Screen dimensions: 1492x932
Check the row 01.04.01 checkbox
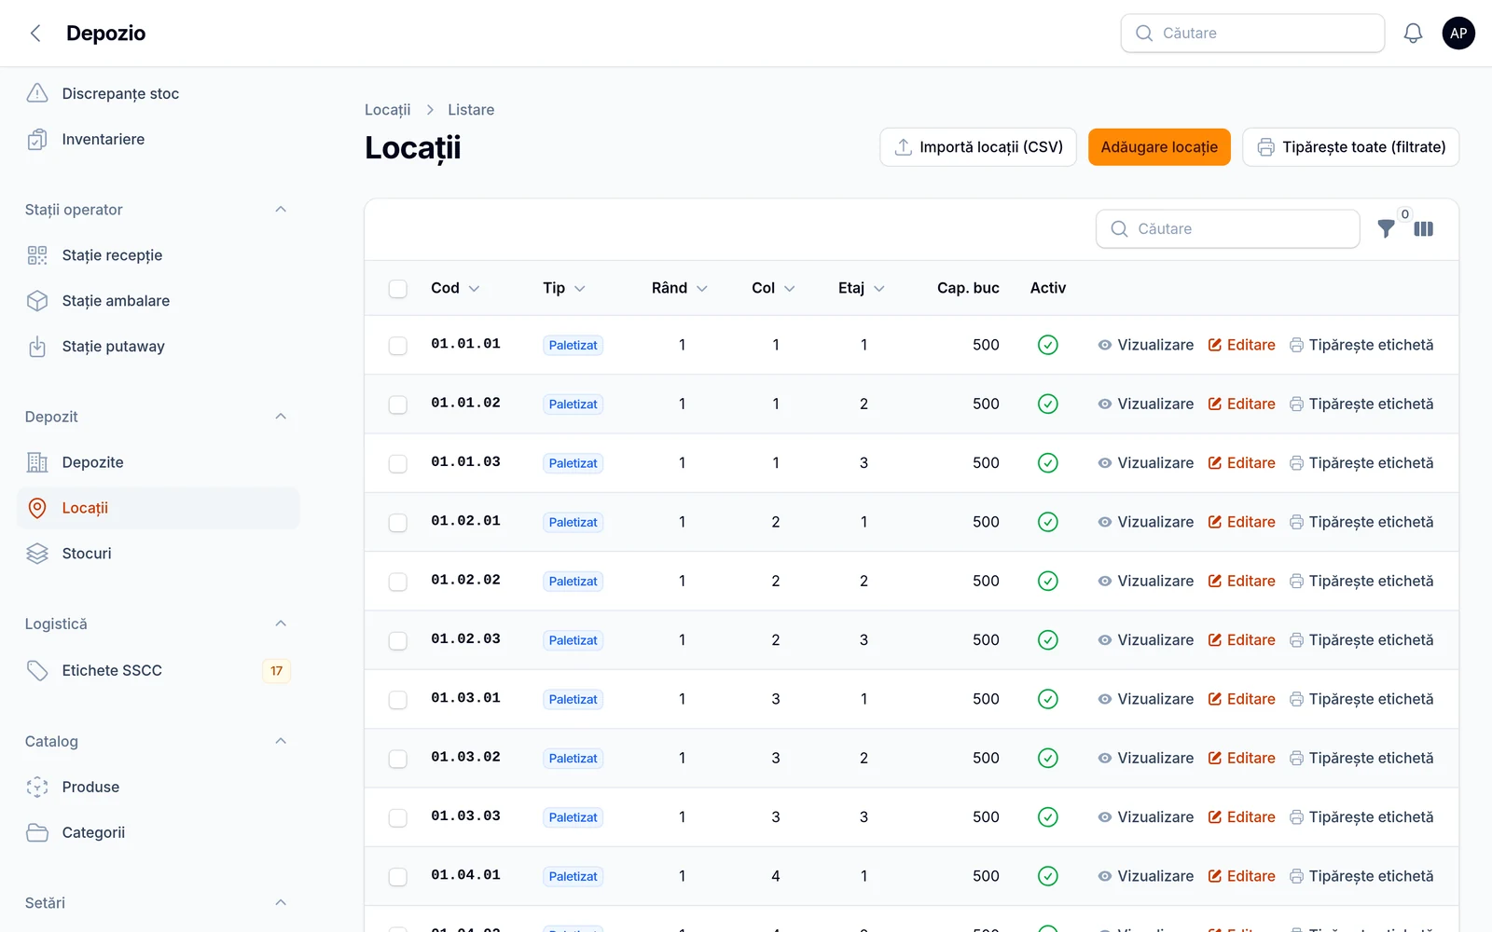398,877
